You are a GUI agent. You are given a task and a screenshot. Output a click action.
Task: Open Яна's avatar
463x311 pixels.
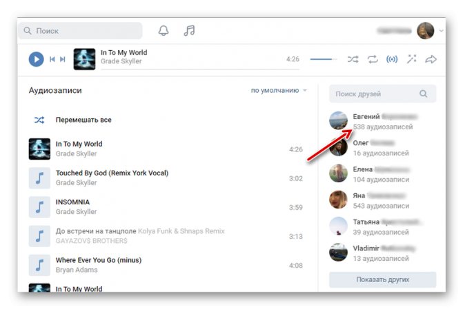(x=338, y=200)
